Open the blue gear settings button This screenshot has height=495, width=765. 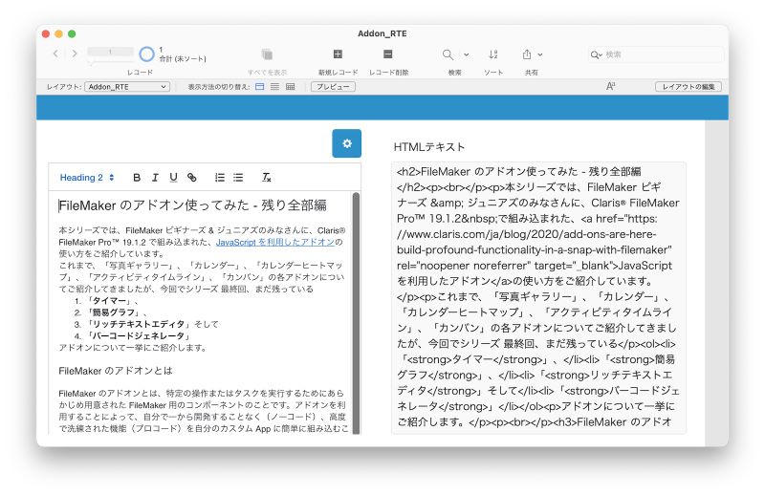(347, 143)
